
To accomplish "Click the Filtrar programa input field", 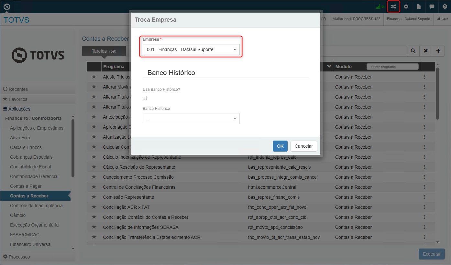I will pyautogui.click(x=392, y=67).
